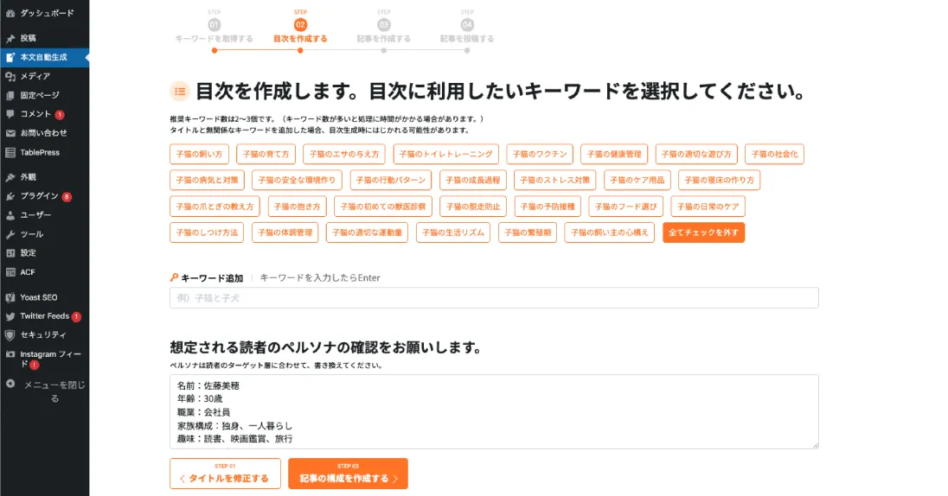Image resolution: width=948 pixels, height=496 pixels.
Task: Click the 全てチェックを外す button
Action: [x=703, y=232]
